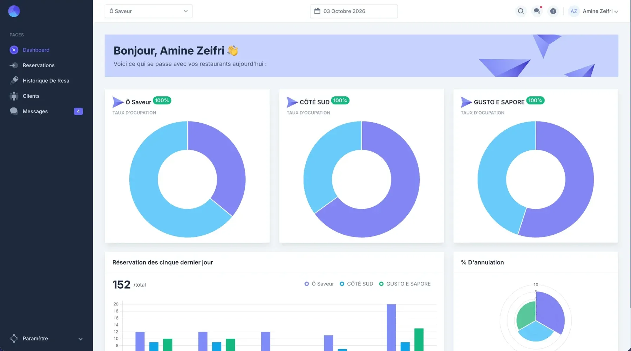Click the CÔTÉ SUD 100% badge
The image size is (631, 351).
[340, 101]
